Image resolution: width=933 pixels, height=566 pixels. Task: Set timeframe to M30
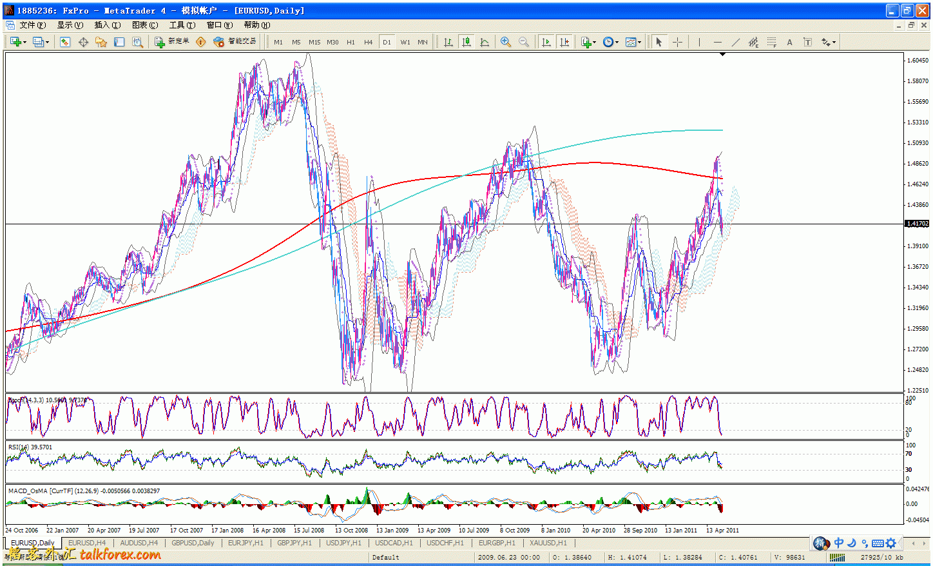coord(332,42)
